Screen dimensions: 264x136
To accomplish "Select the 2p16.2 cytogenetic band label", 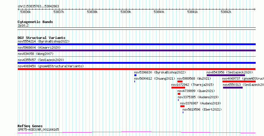I will pos(23,25).
